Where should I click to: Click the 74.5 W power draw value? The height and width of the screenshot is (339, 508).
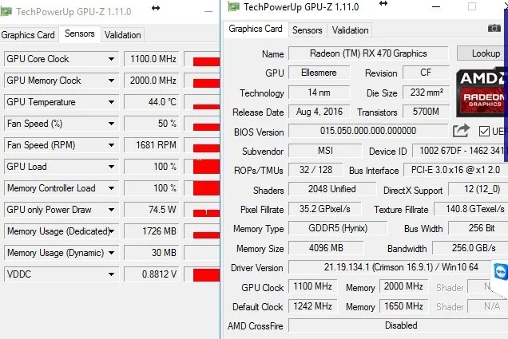point(151,210)
